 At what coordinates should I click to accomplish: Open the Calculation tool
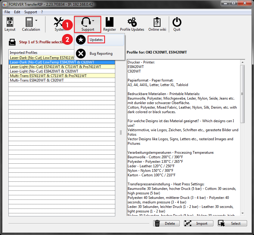31,24
